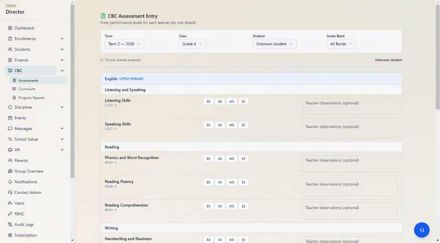Expand the Messages menu chevron

[x=62, y=129]
